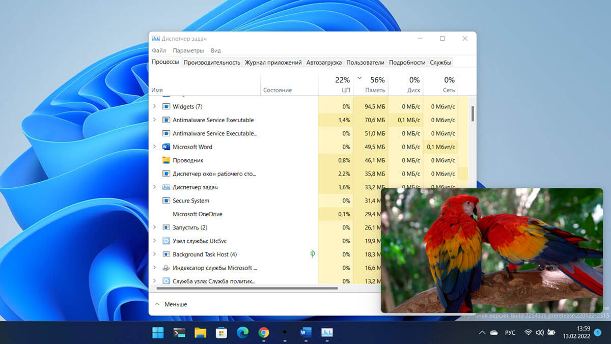This screenshot has width=611, height=344.
Task: Sort by the Имя column header
Action: pyautogui.click(x=205, y=85)
